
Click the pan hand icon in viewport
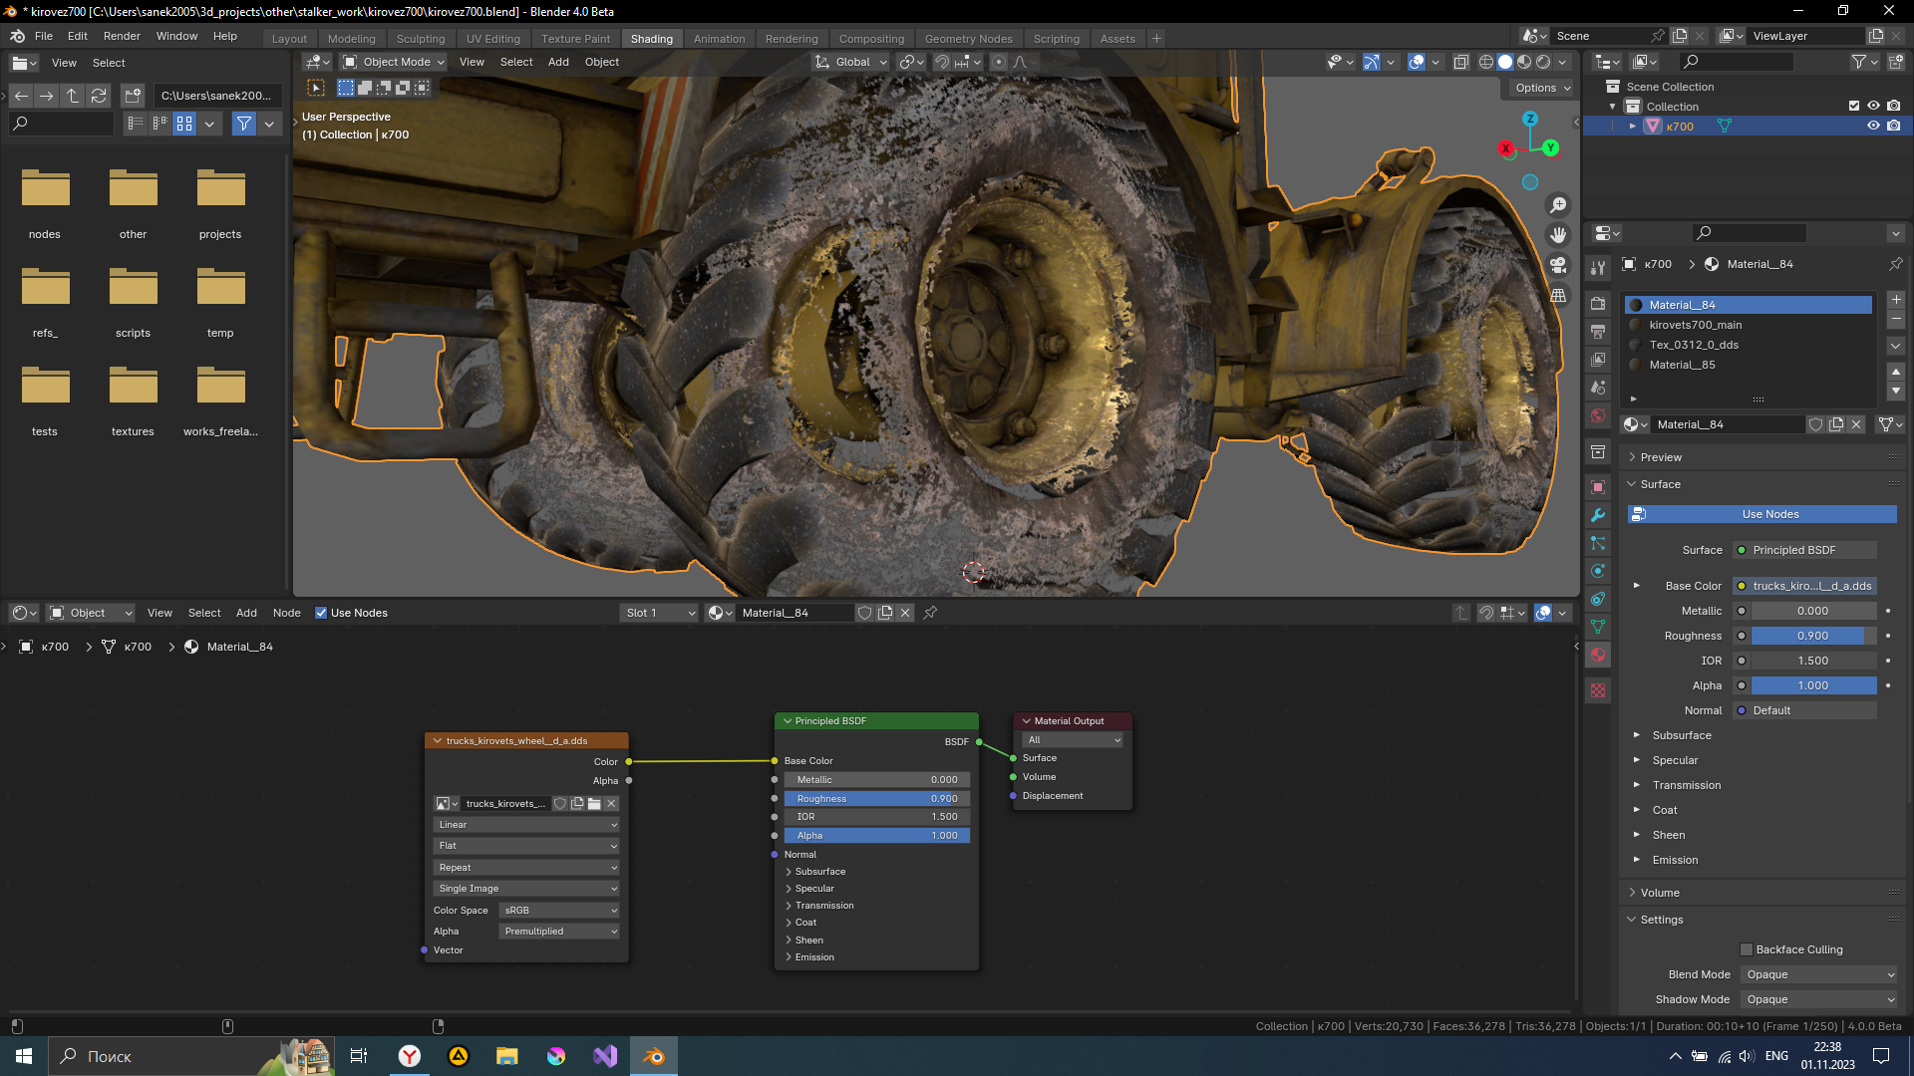(x=1558, y=235)
